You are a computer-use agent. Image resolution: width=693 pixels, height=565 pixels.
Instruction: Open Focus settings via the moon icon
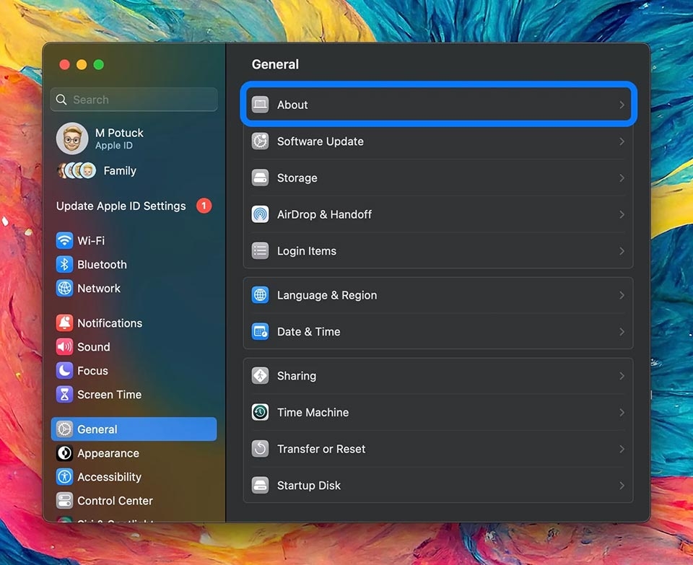tap(64, 370)
